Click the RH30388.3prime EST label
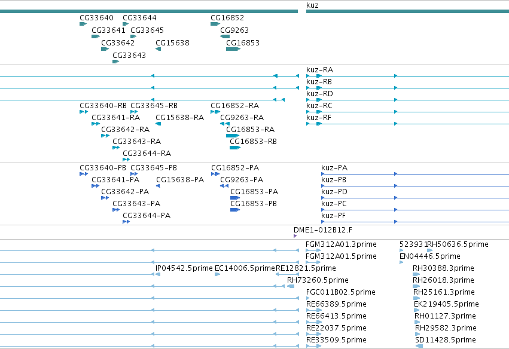Viewport: 509px width, 349px height. pos(443,268)
